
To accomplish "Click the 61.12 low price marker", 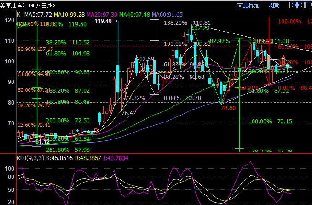I will (x=42, y=142).
